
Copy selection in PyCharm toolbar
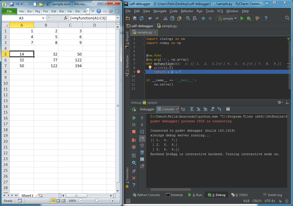[x=172, y=18]
